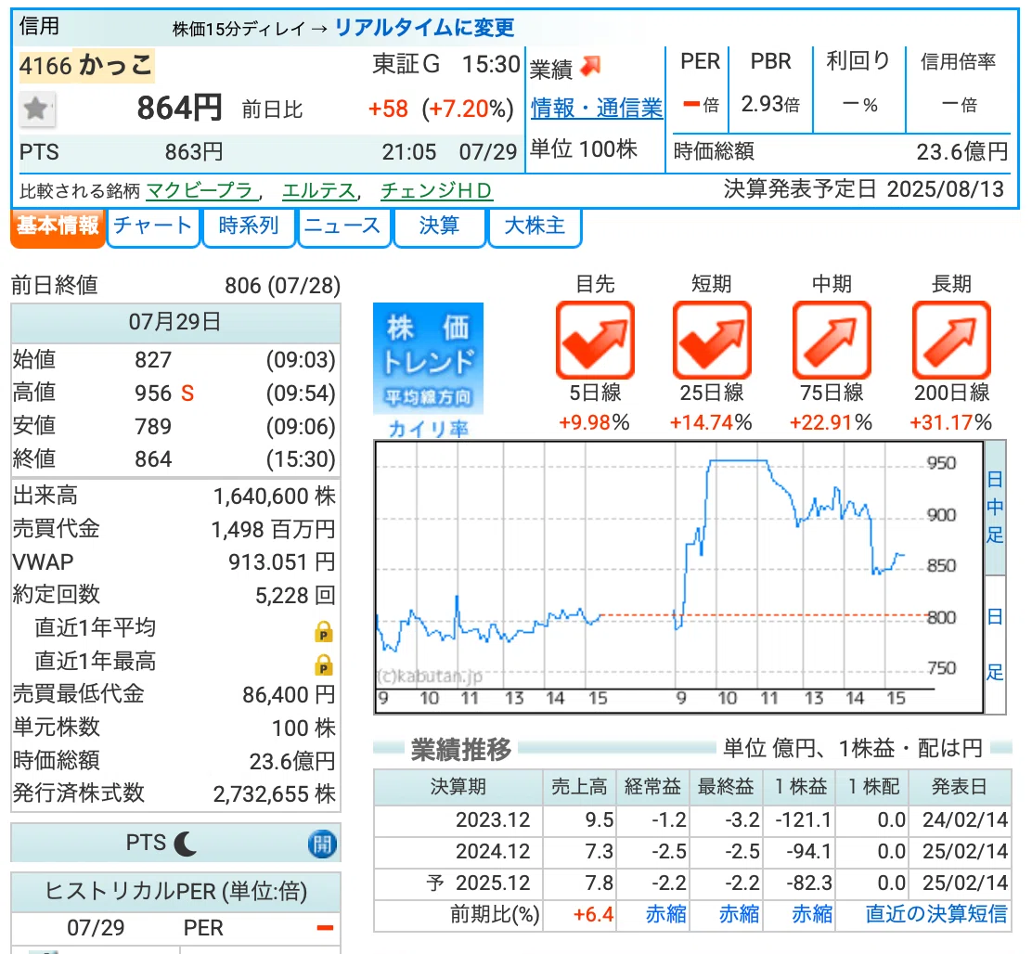Screen dimensions: 1032x954
Task: Click the 発行済株式数 value 2,732,655 株
Action: click(274, 794)
